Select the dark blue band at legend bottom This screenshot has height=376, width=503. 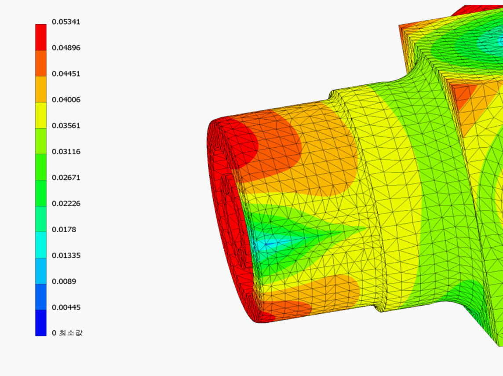click(40, 323)
